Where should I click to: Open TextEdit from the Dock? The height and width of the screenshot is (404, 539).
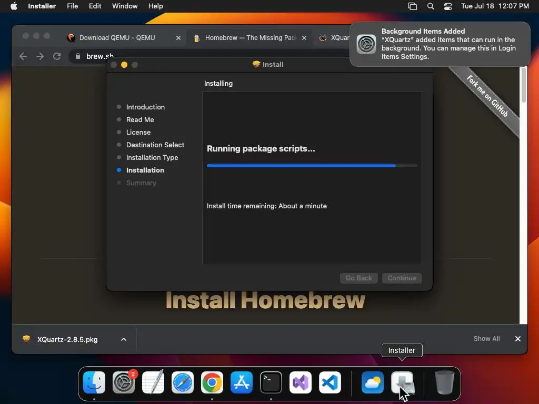coord(153,382)
